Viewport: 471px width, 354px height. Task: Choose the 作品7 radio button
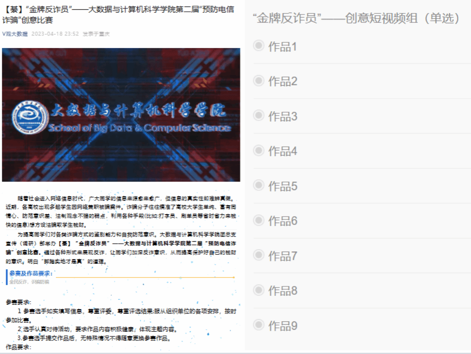coord(258,255)
